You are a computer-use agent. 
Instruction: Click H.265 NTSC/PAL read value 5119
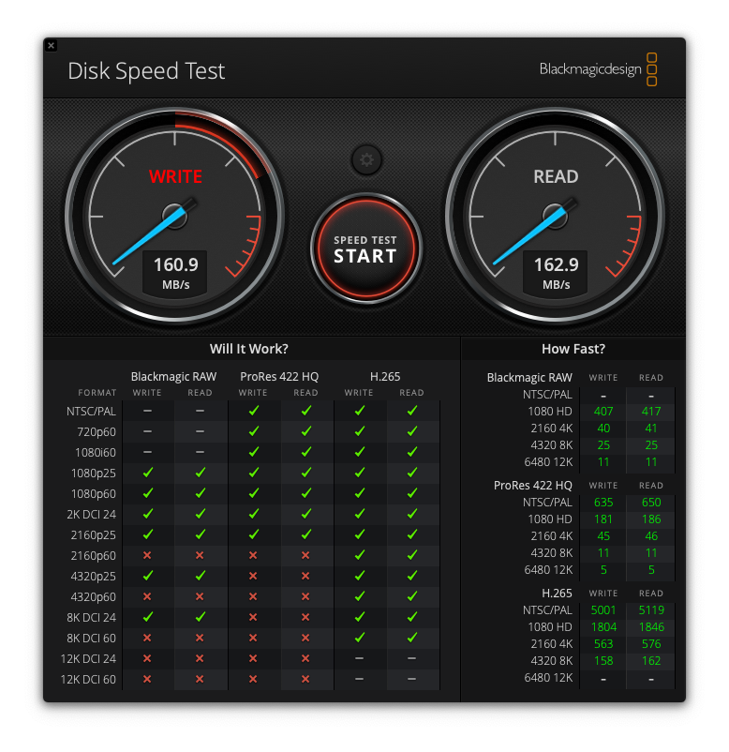coord(651,610)
